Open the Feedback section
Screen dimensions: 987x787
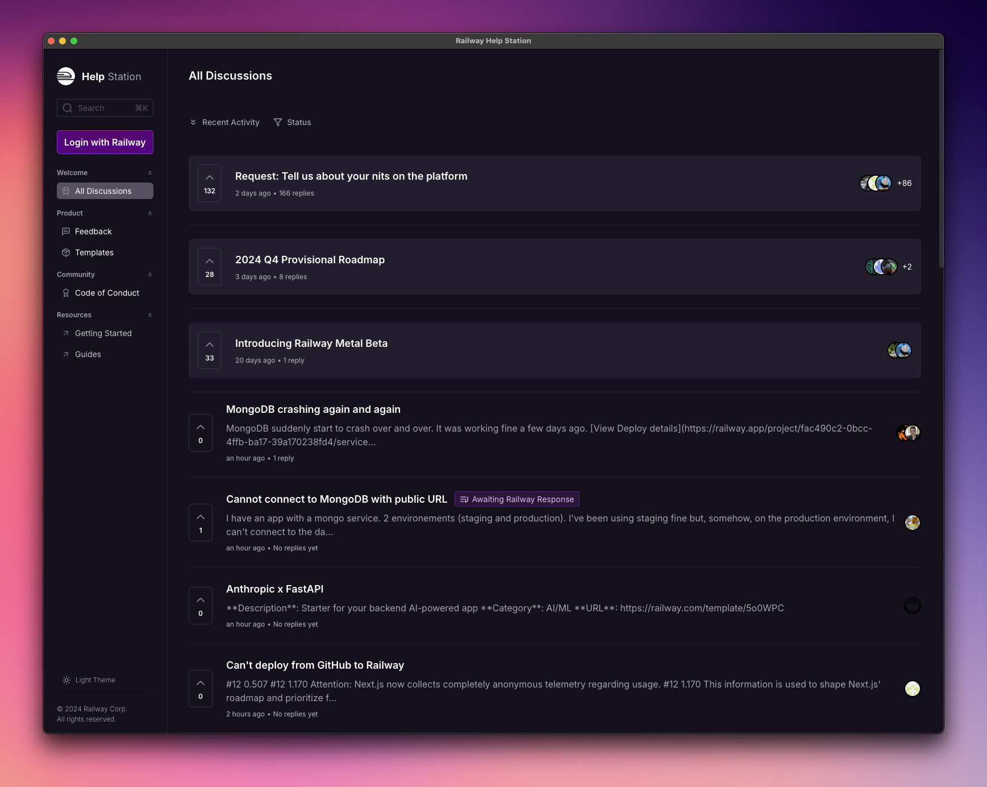[x=105, y=231]
